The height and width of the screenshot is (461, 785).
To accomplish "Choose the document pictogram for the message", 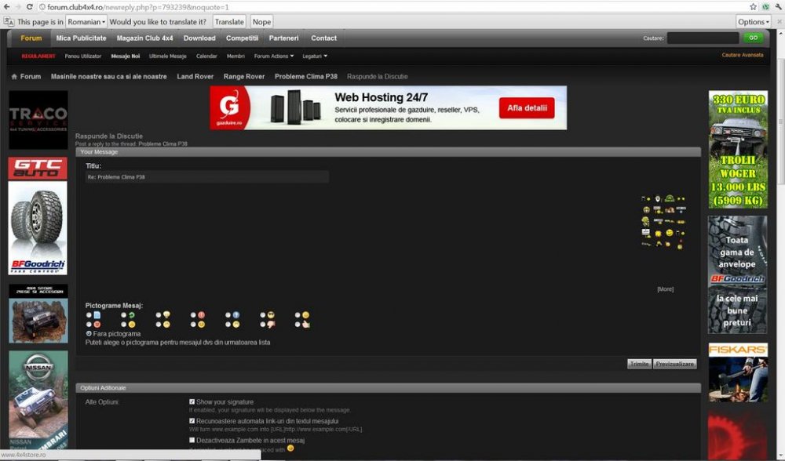I will coord(98,314).
